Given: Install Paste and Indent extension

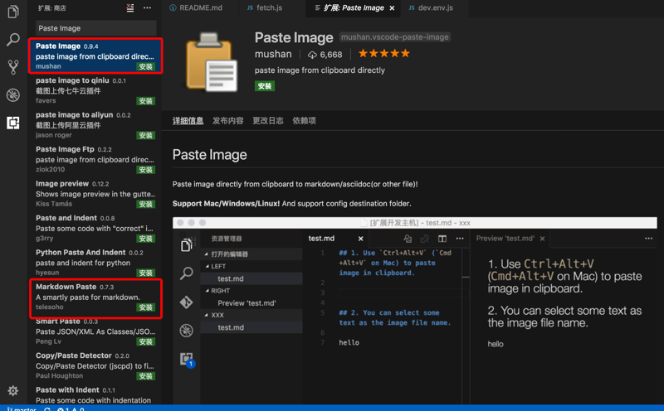Looking at the screenshot, I should click(146, 239).
